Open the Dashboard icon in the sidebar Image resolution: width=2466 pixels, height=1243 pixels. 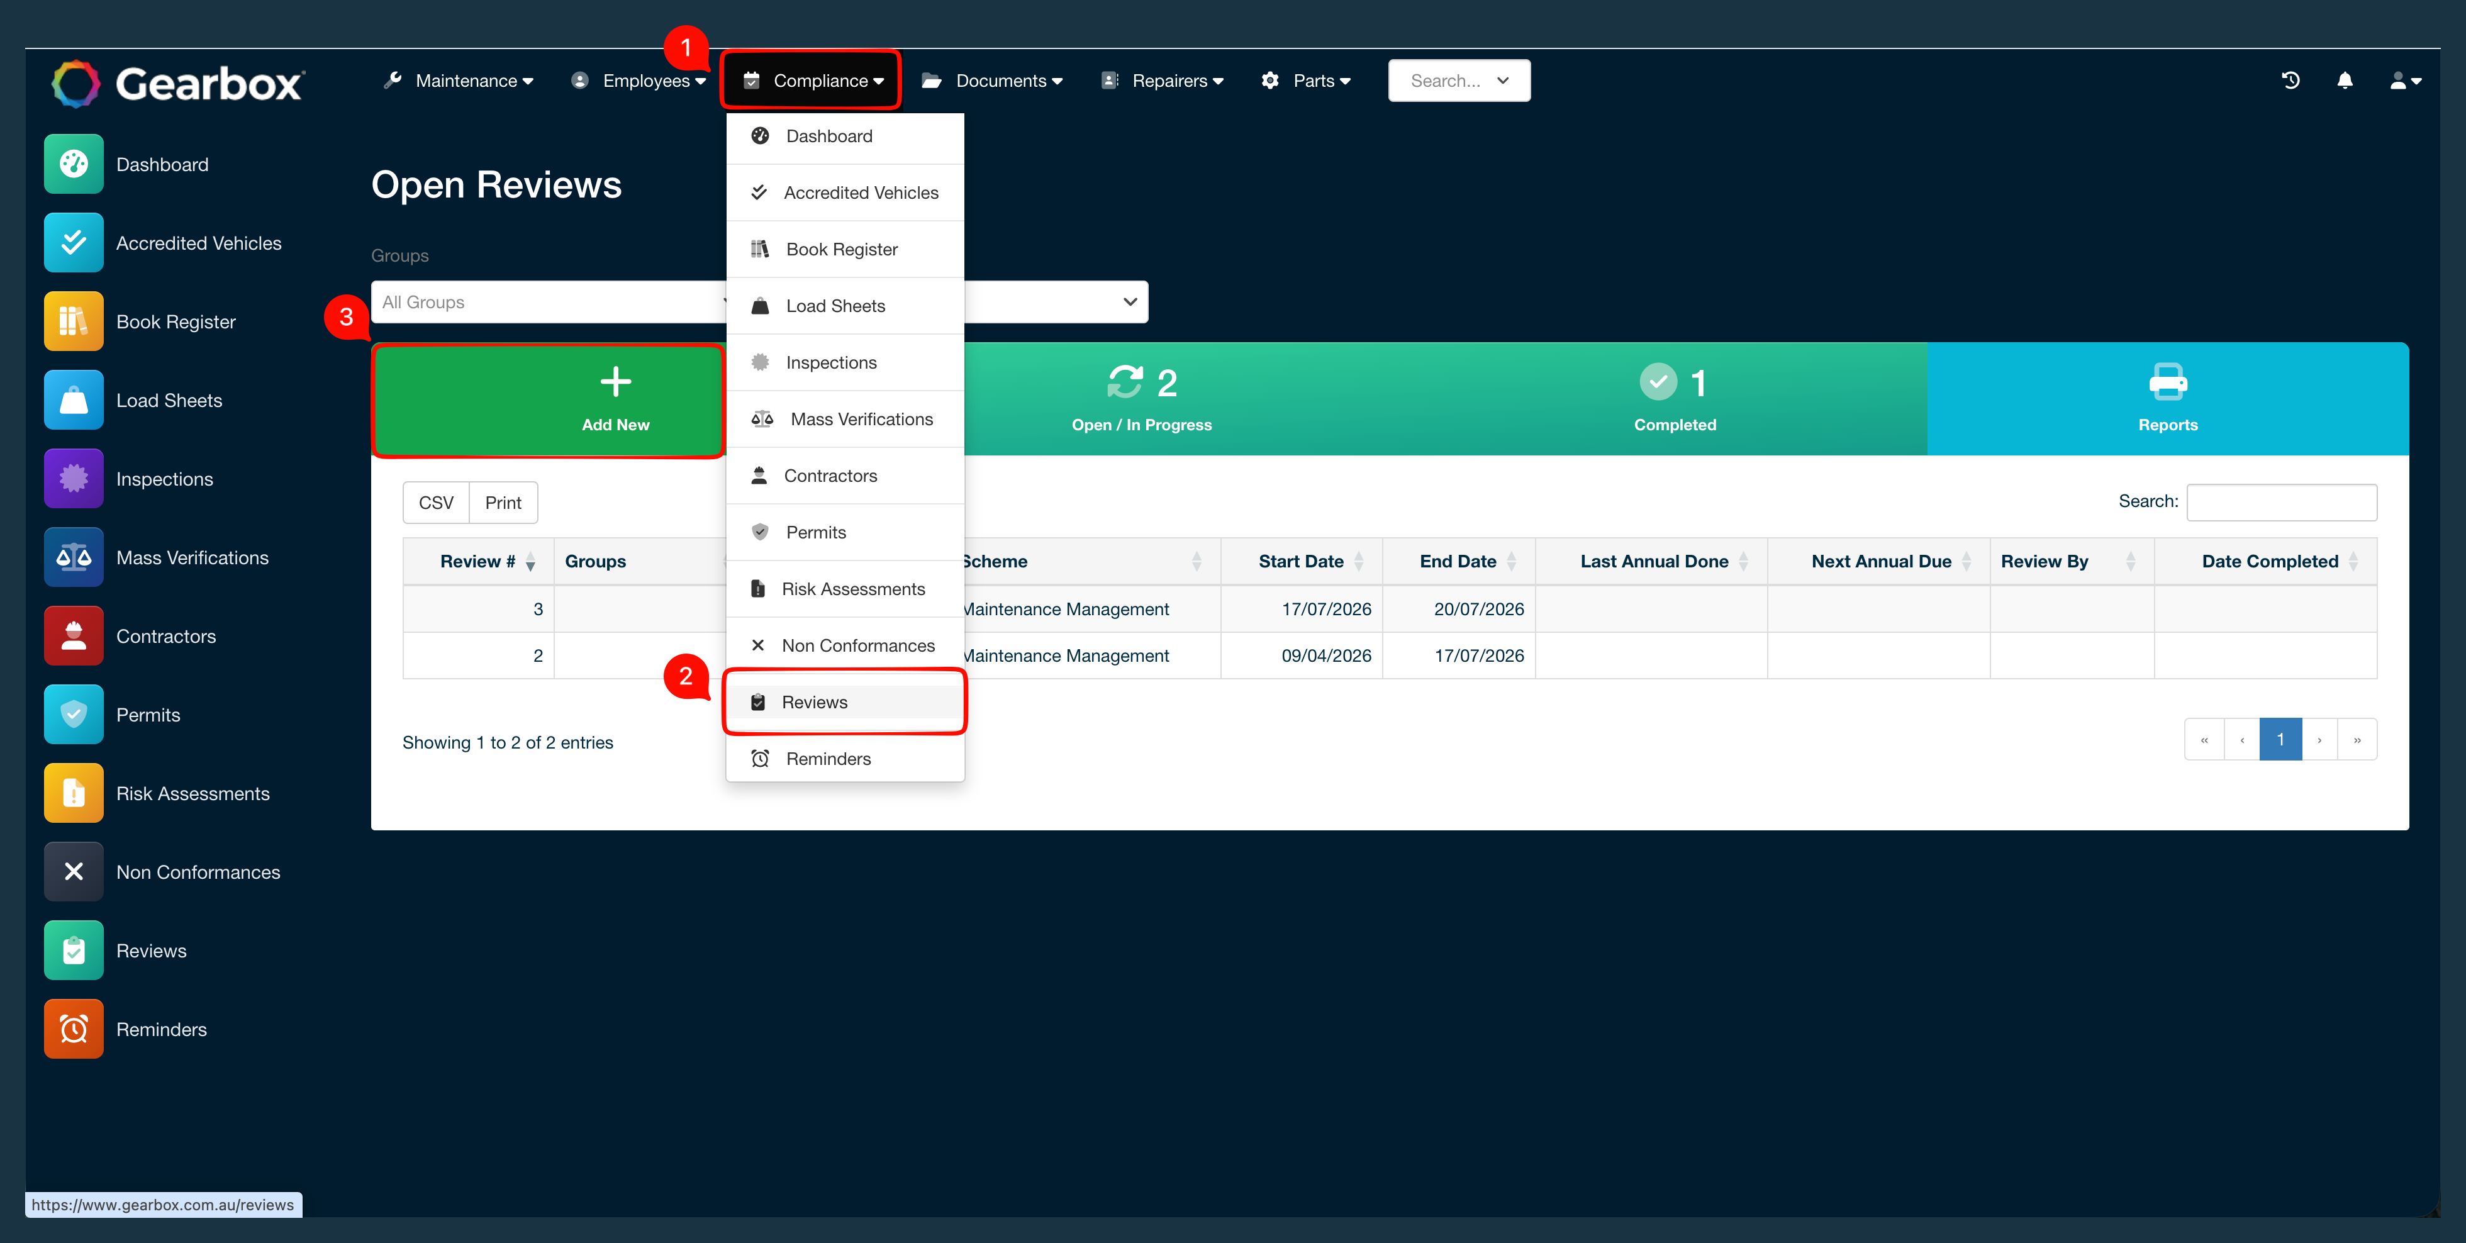(74, 165)
